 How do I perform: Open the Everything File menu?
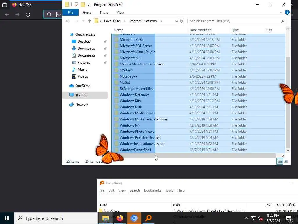tap(102, 190)
